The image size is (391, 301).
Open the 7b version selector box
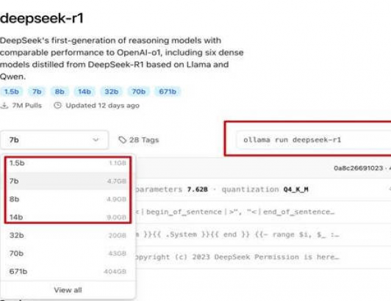click(x=54, y=139)
